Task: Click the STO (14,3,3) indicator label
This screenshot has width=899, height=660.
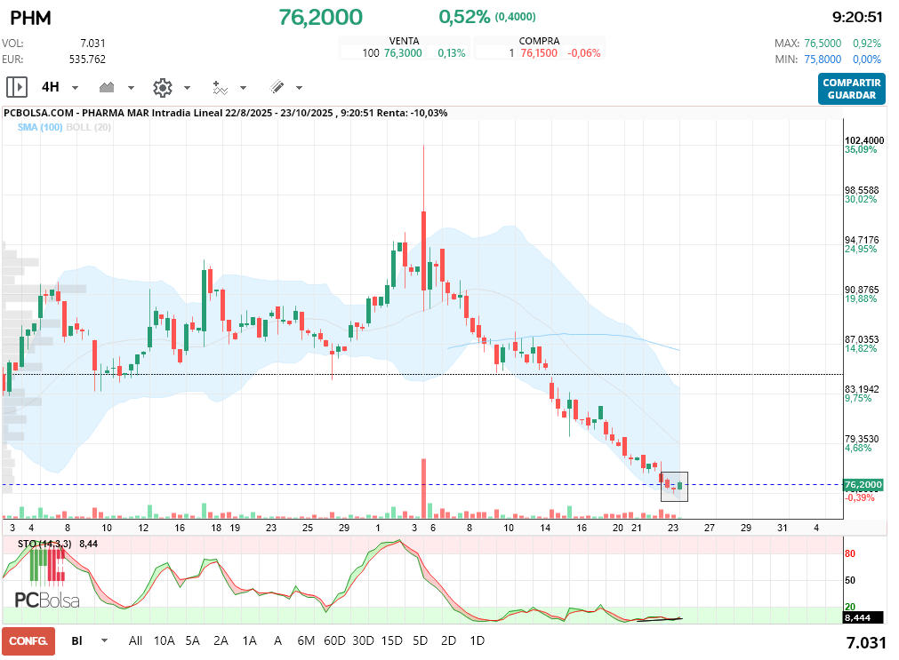Action: pos(44,543)
